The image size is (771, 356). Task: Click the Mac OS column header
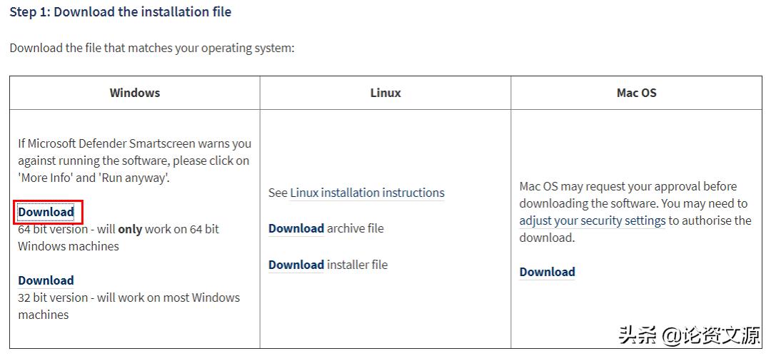pyautogui.click(x=636, y=93)
